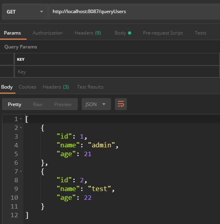Open the Pre-request Script tab

click(x=163, y=33)
